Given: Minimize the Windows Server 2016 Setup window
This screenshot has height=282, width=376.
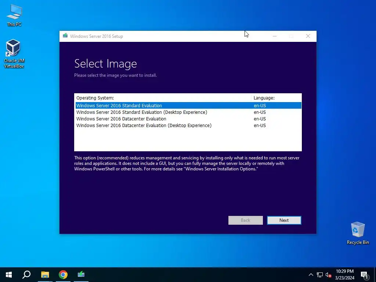Looking at the screenshot, I should pyautogui.click(x=275, y=36).
